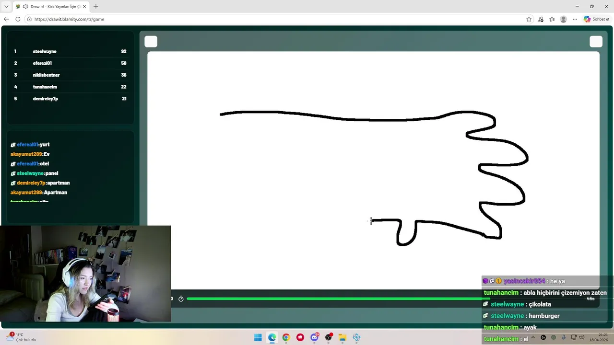The height and width of the screenshot is (345, 614).
Task: Open the favorites list icon
Action: click(x=552, y=19)
